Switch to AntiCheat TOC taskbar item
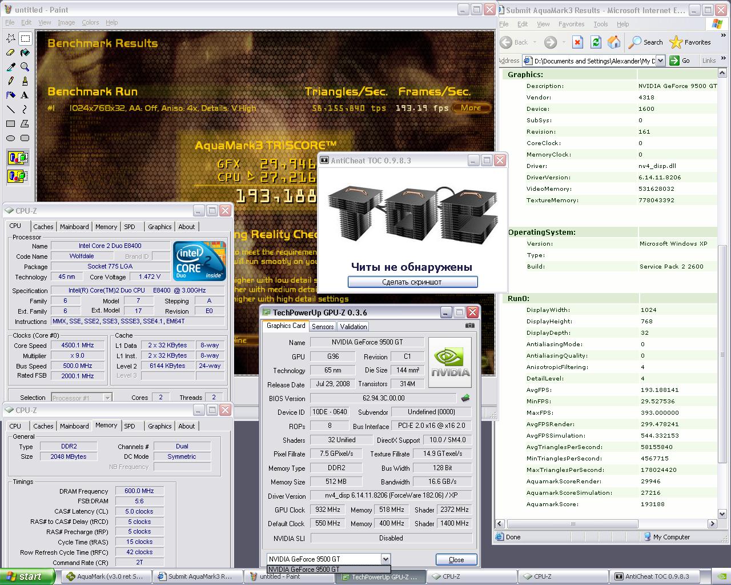This screenshot has height=585, width=731. click(654, 576)
